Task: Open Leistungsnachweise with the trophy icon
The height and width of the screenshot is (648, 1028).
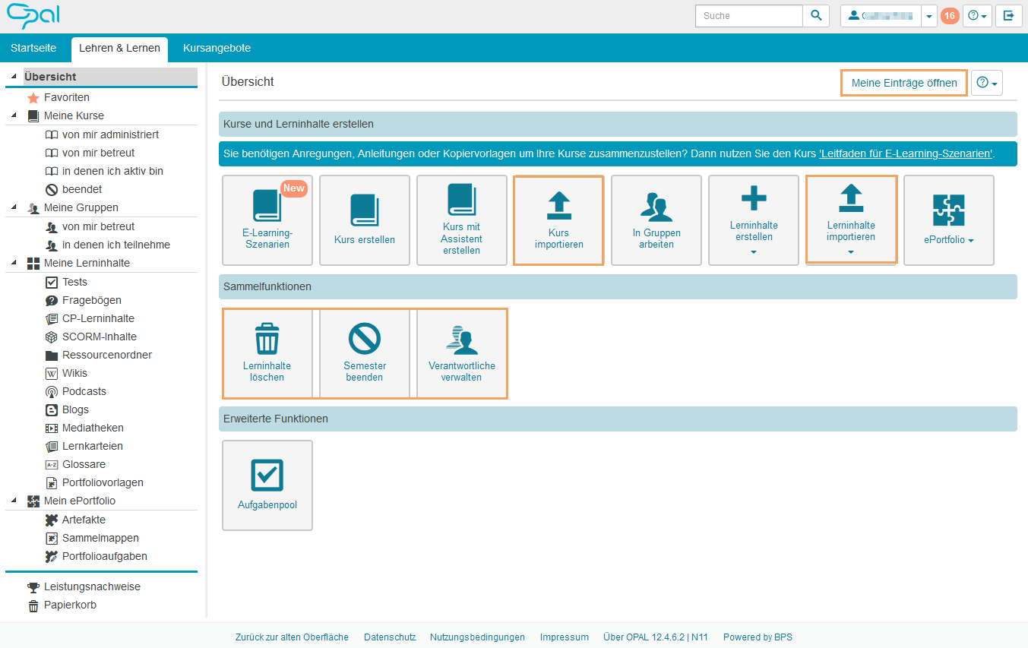Action: [x=84, y=586]
